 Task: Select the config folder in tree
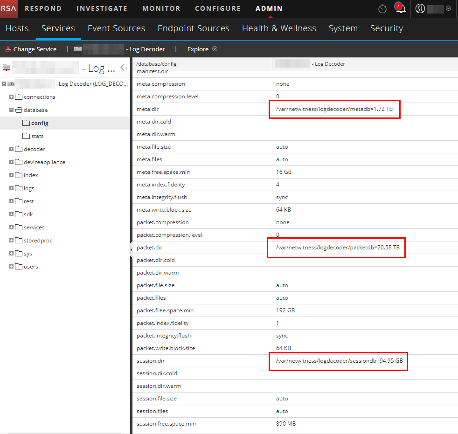click(39, 123)
